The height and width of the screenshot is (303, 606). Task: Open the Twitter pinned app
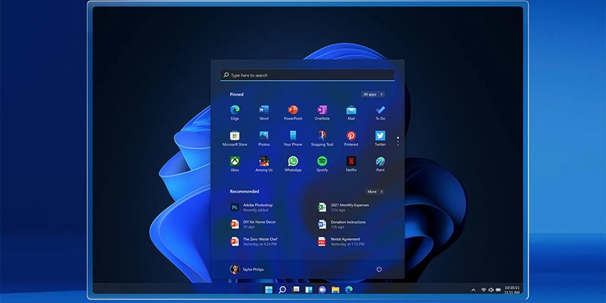pyautogui.click(x=381, y=138)
